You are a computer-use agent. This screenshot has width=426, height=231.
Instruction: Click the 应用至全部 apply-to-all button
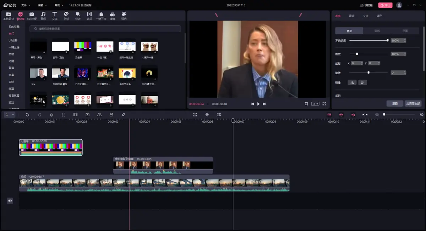(413, 104)
